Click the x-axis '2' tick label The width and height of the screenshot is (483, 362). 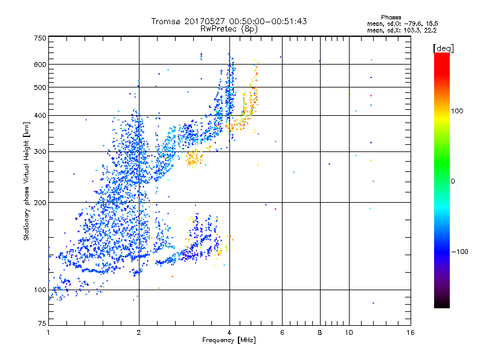[139, 332]
